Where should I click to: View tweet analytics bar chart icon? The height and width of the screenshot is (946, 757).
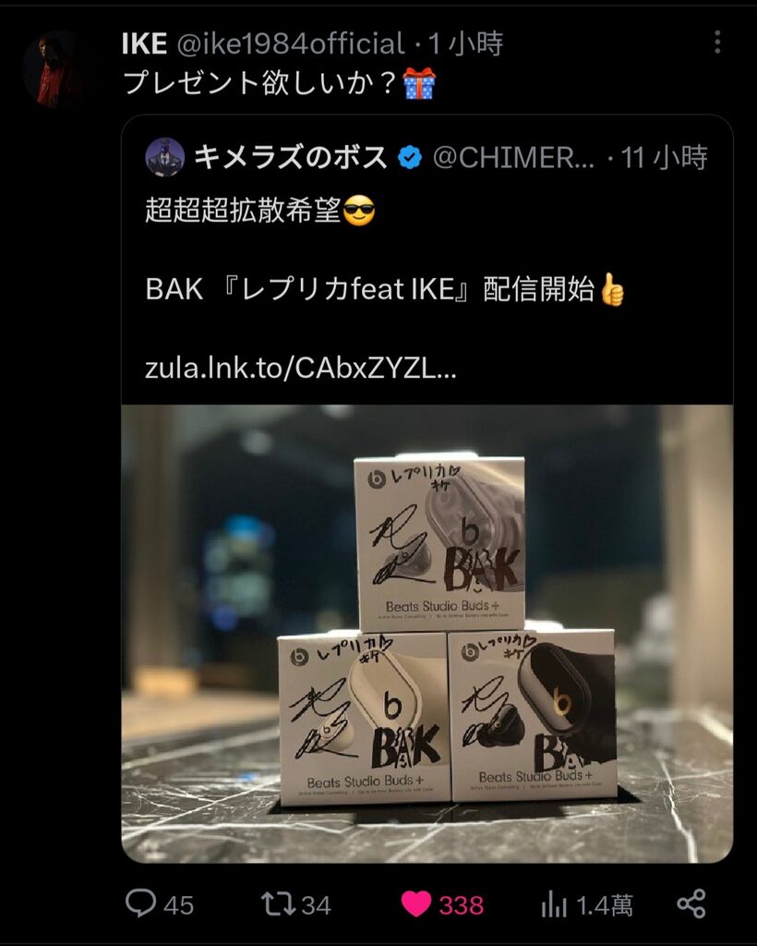[x=554, y=905]
